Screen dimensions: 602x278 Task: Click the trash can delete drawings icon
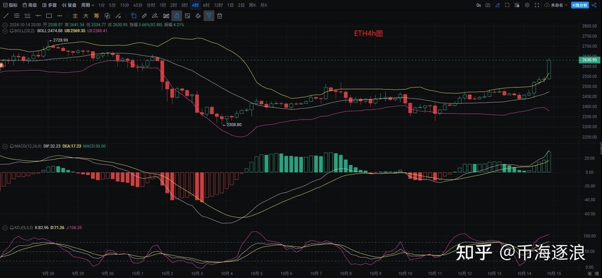click(220, 16)
